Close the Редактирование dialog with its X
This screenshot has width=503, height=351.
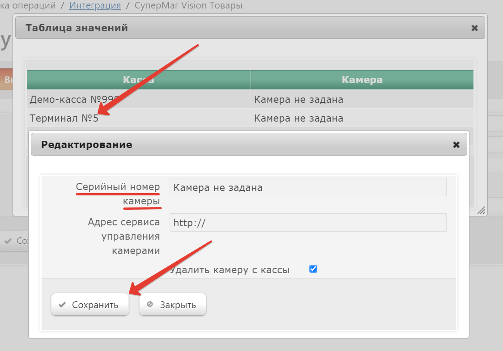[456, 145]
